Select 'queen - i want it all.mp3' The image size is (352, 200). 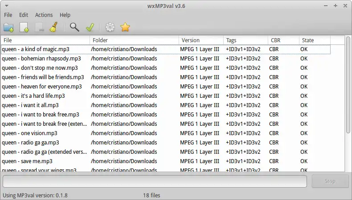(30, 105)
